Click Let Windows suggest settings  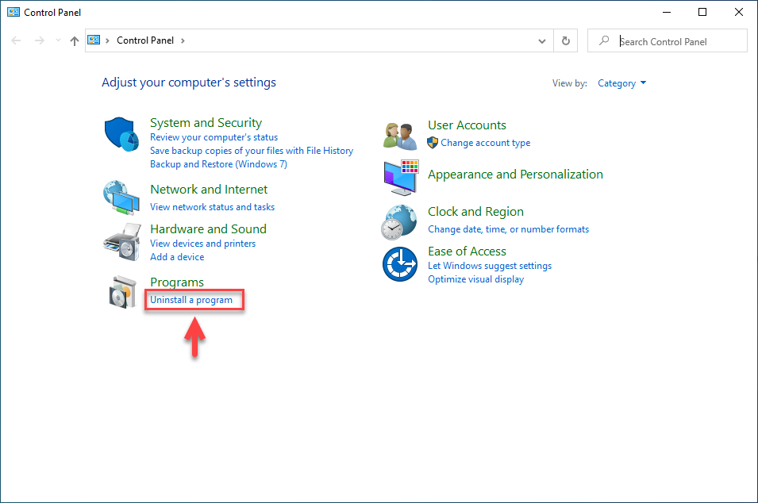click(x=490, y=266)
